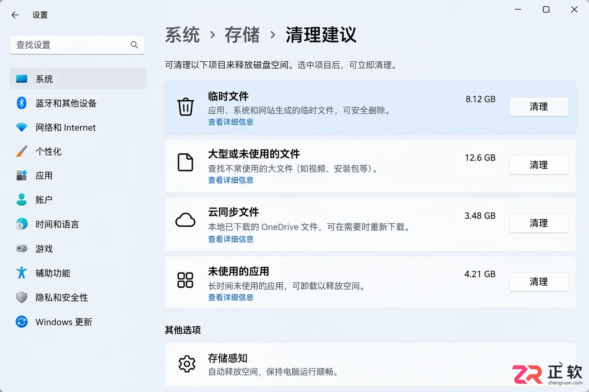This screenshot has width=589, height=392.
Task: Select 账户 in the sidebar
Action: tap(78, 200)
